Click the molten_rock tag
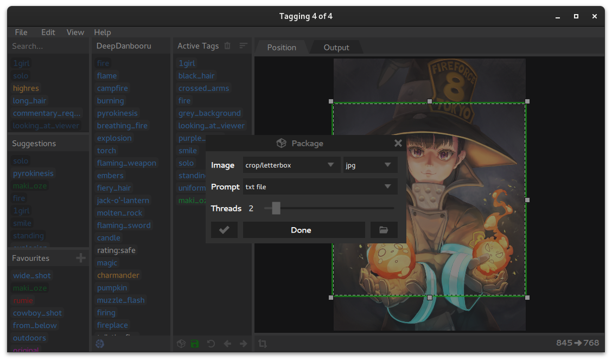 (x=119, y=213)
